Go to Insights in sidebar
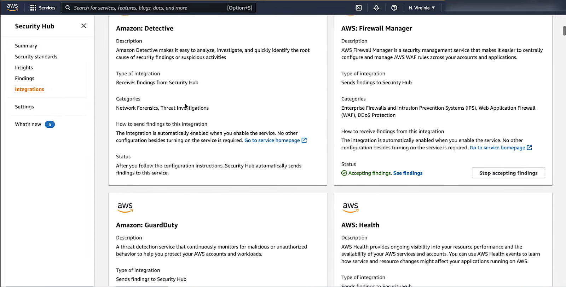The height and width of the screenshot is (287, 566). click(x=24, y=68)
